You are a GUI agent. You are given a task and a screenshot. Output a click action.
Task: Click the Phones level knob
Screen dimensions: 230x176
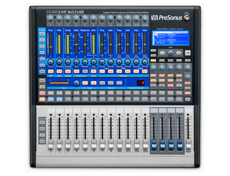[188, 68]
